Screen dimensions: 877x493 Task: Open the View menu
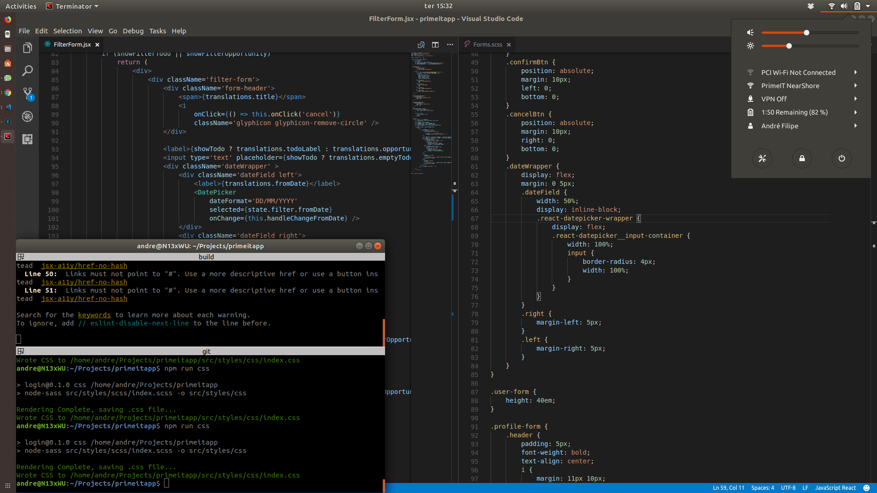(95, 31)
